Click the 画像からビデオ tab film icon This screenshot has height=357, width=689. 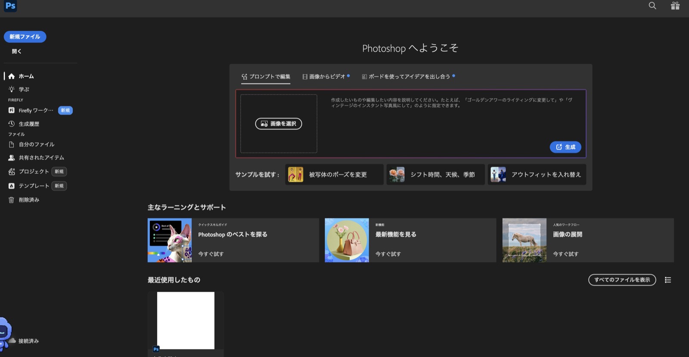(305, 77)
